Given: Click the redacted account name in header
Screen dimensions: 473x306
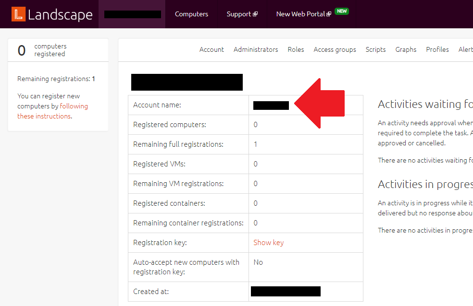Looking at the screenshot, I should tap(133, 14).
